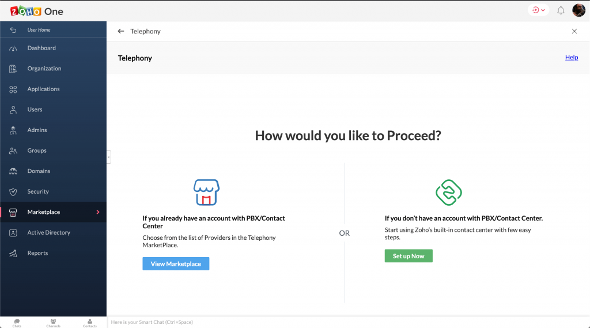This screenshot has height=328, width=590.
Task: Open the Dashboard menu item
Action: coord(41,48)
